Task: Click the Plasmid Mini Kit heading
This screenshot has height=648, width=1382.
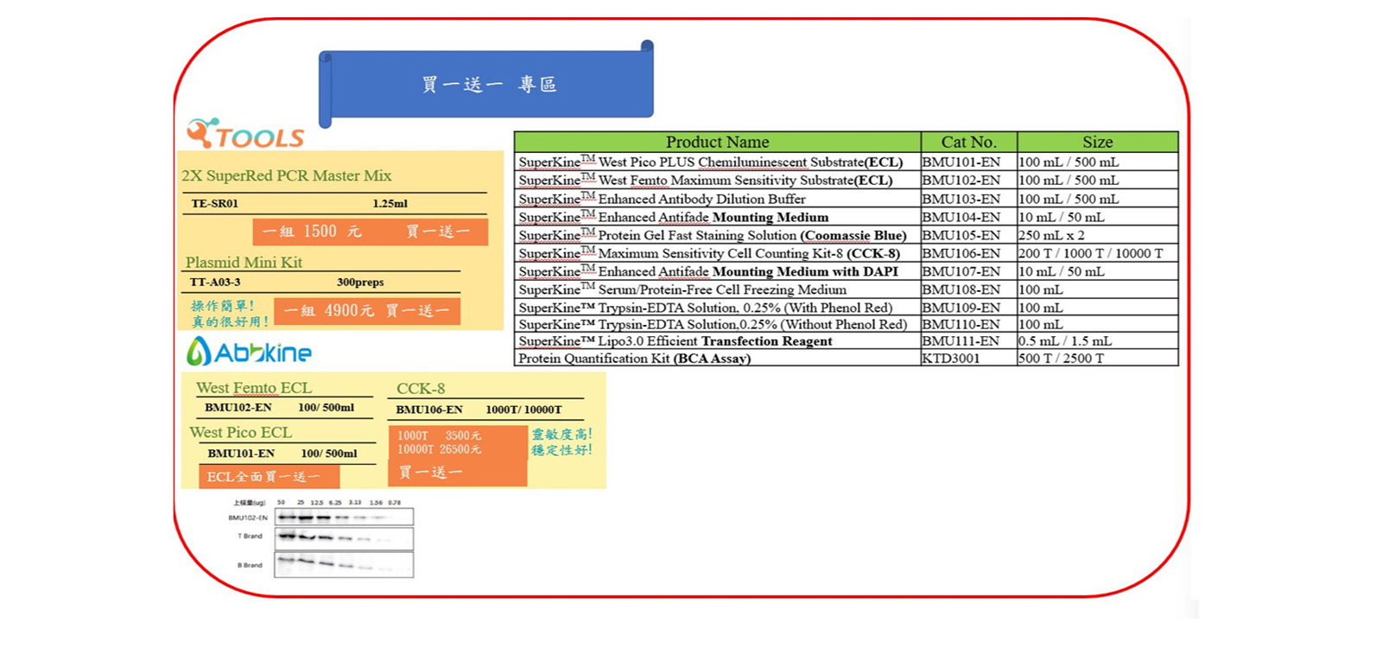Action: 244,262
